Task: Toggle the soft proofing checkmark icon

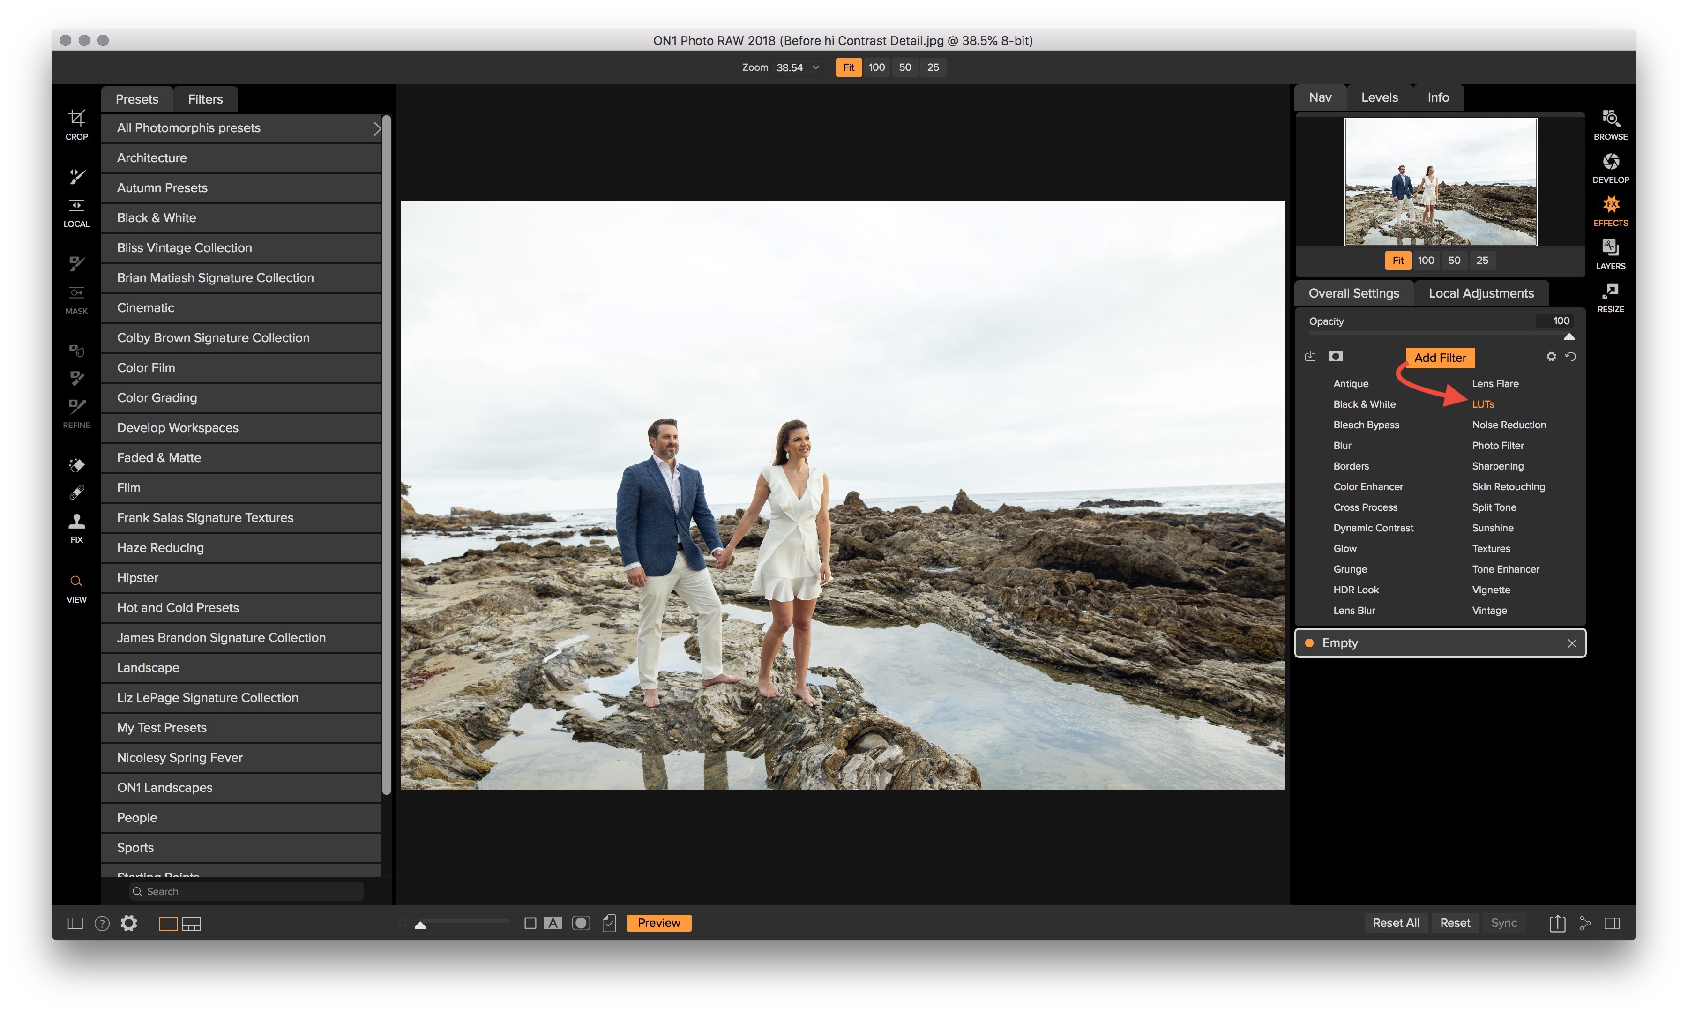Action: click(609, 923)
